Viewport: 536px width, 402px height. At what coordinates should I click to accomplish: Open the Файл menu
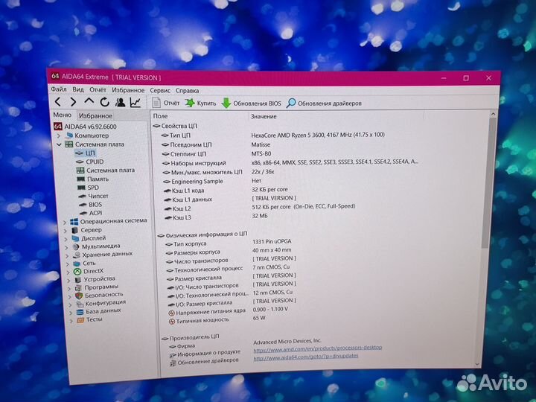pos(59,89)
